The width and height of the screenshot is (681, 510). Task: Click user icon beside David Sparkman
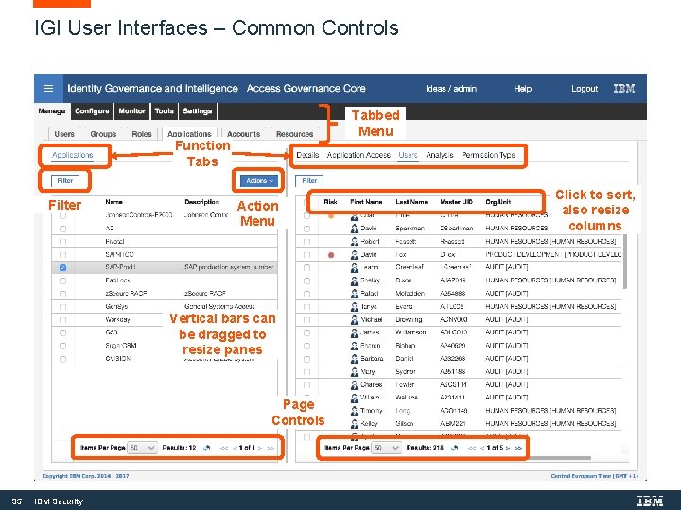(x=355, y=229)
